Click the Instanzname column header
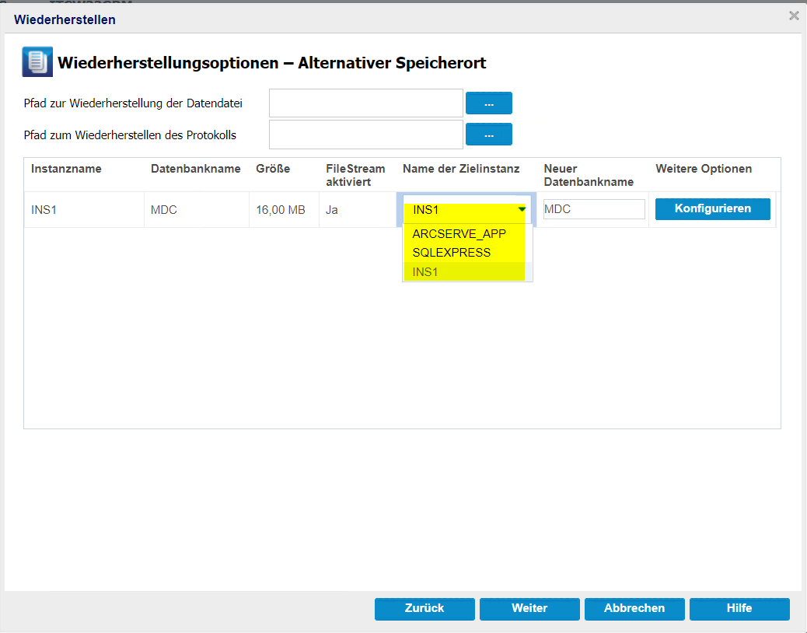 66,169
